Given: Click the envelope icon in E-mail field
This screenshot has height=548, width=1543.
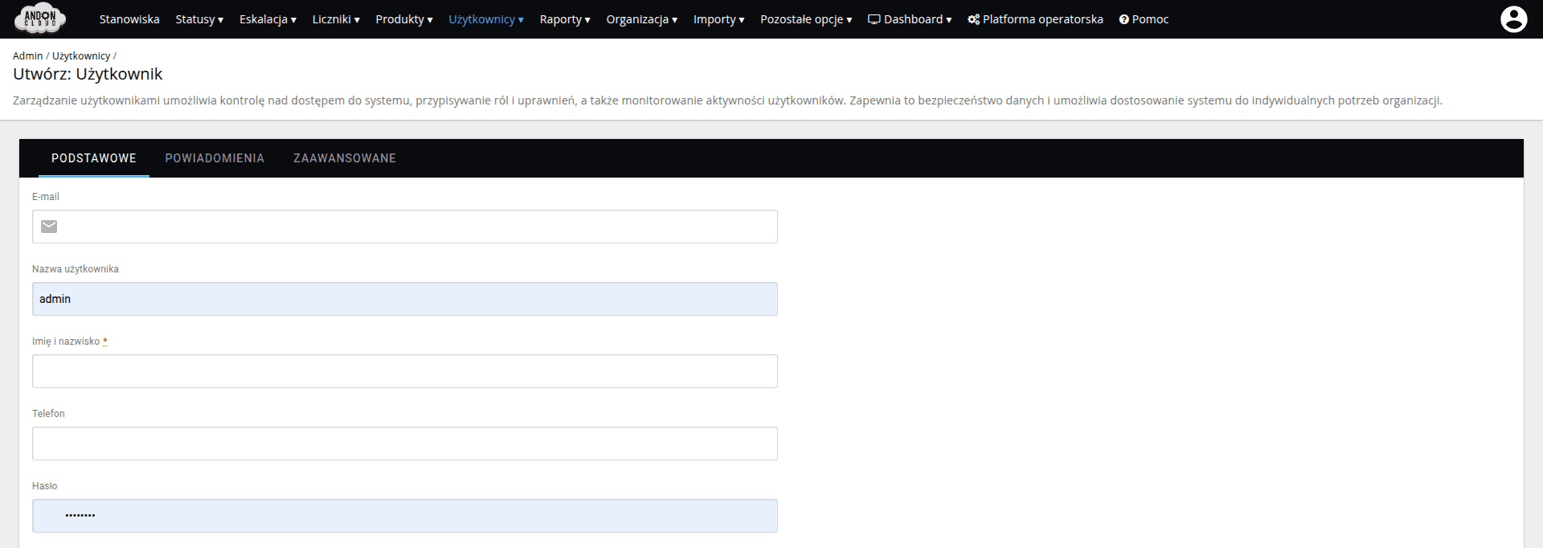Looking at the screenshot, I should coord(49,227).
